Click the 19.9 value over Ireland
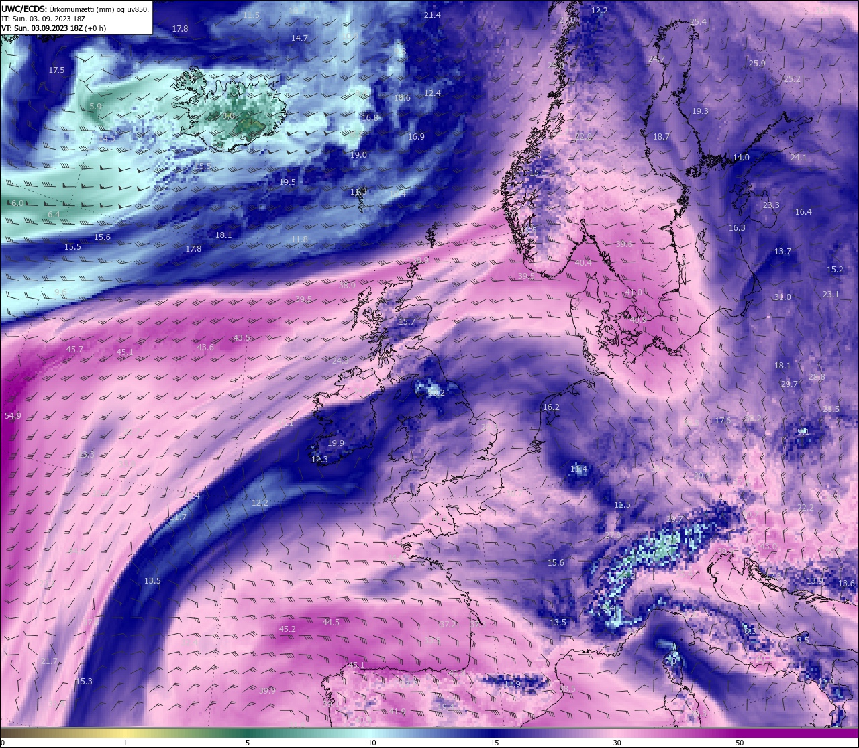The width and height of the screenshot is (859, 748). [x=336, y=443]
